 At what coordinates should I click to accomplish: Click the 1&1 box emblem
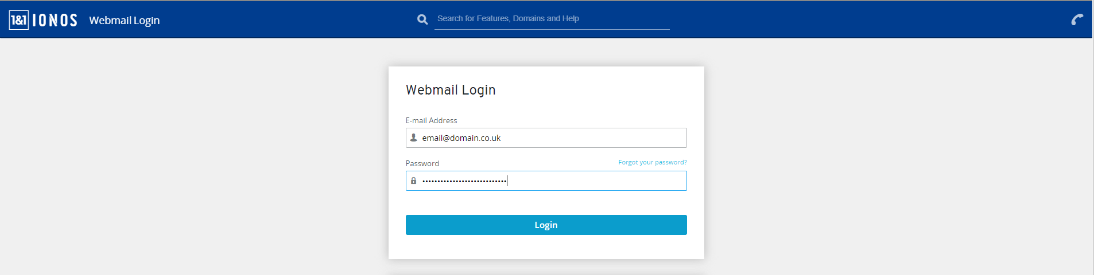(19, 20)
